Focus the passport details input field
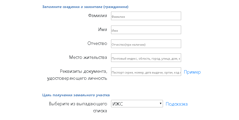239x120 pixels. (146, 72)
